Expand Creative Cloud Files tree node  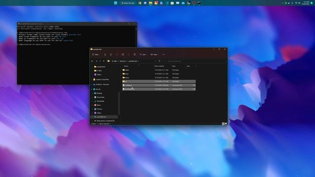point(92,80)
